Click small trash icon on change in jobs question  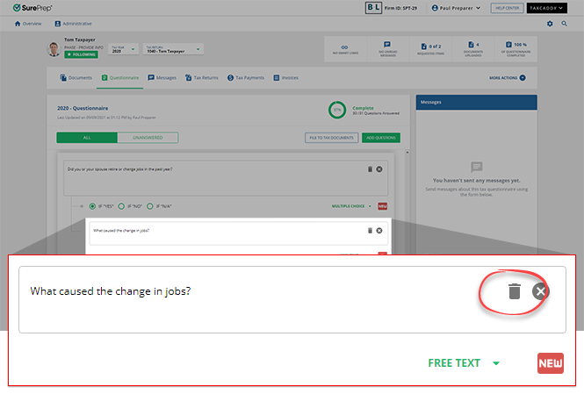point(370,231)
